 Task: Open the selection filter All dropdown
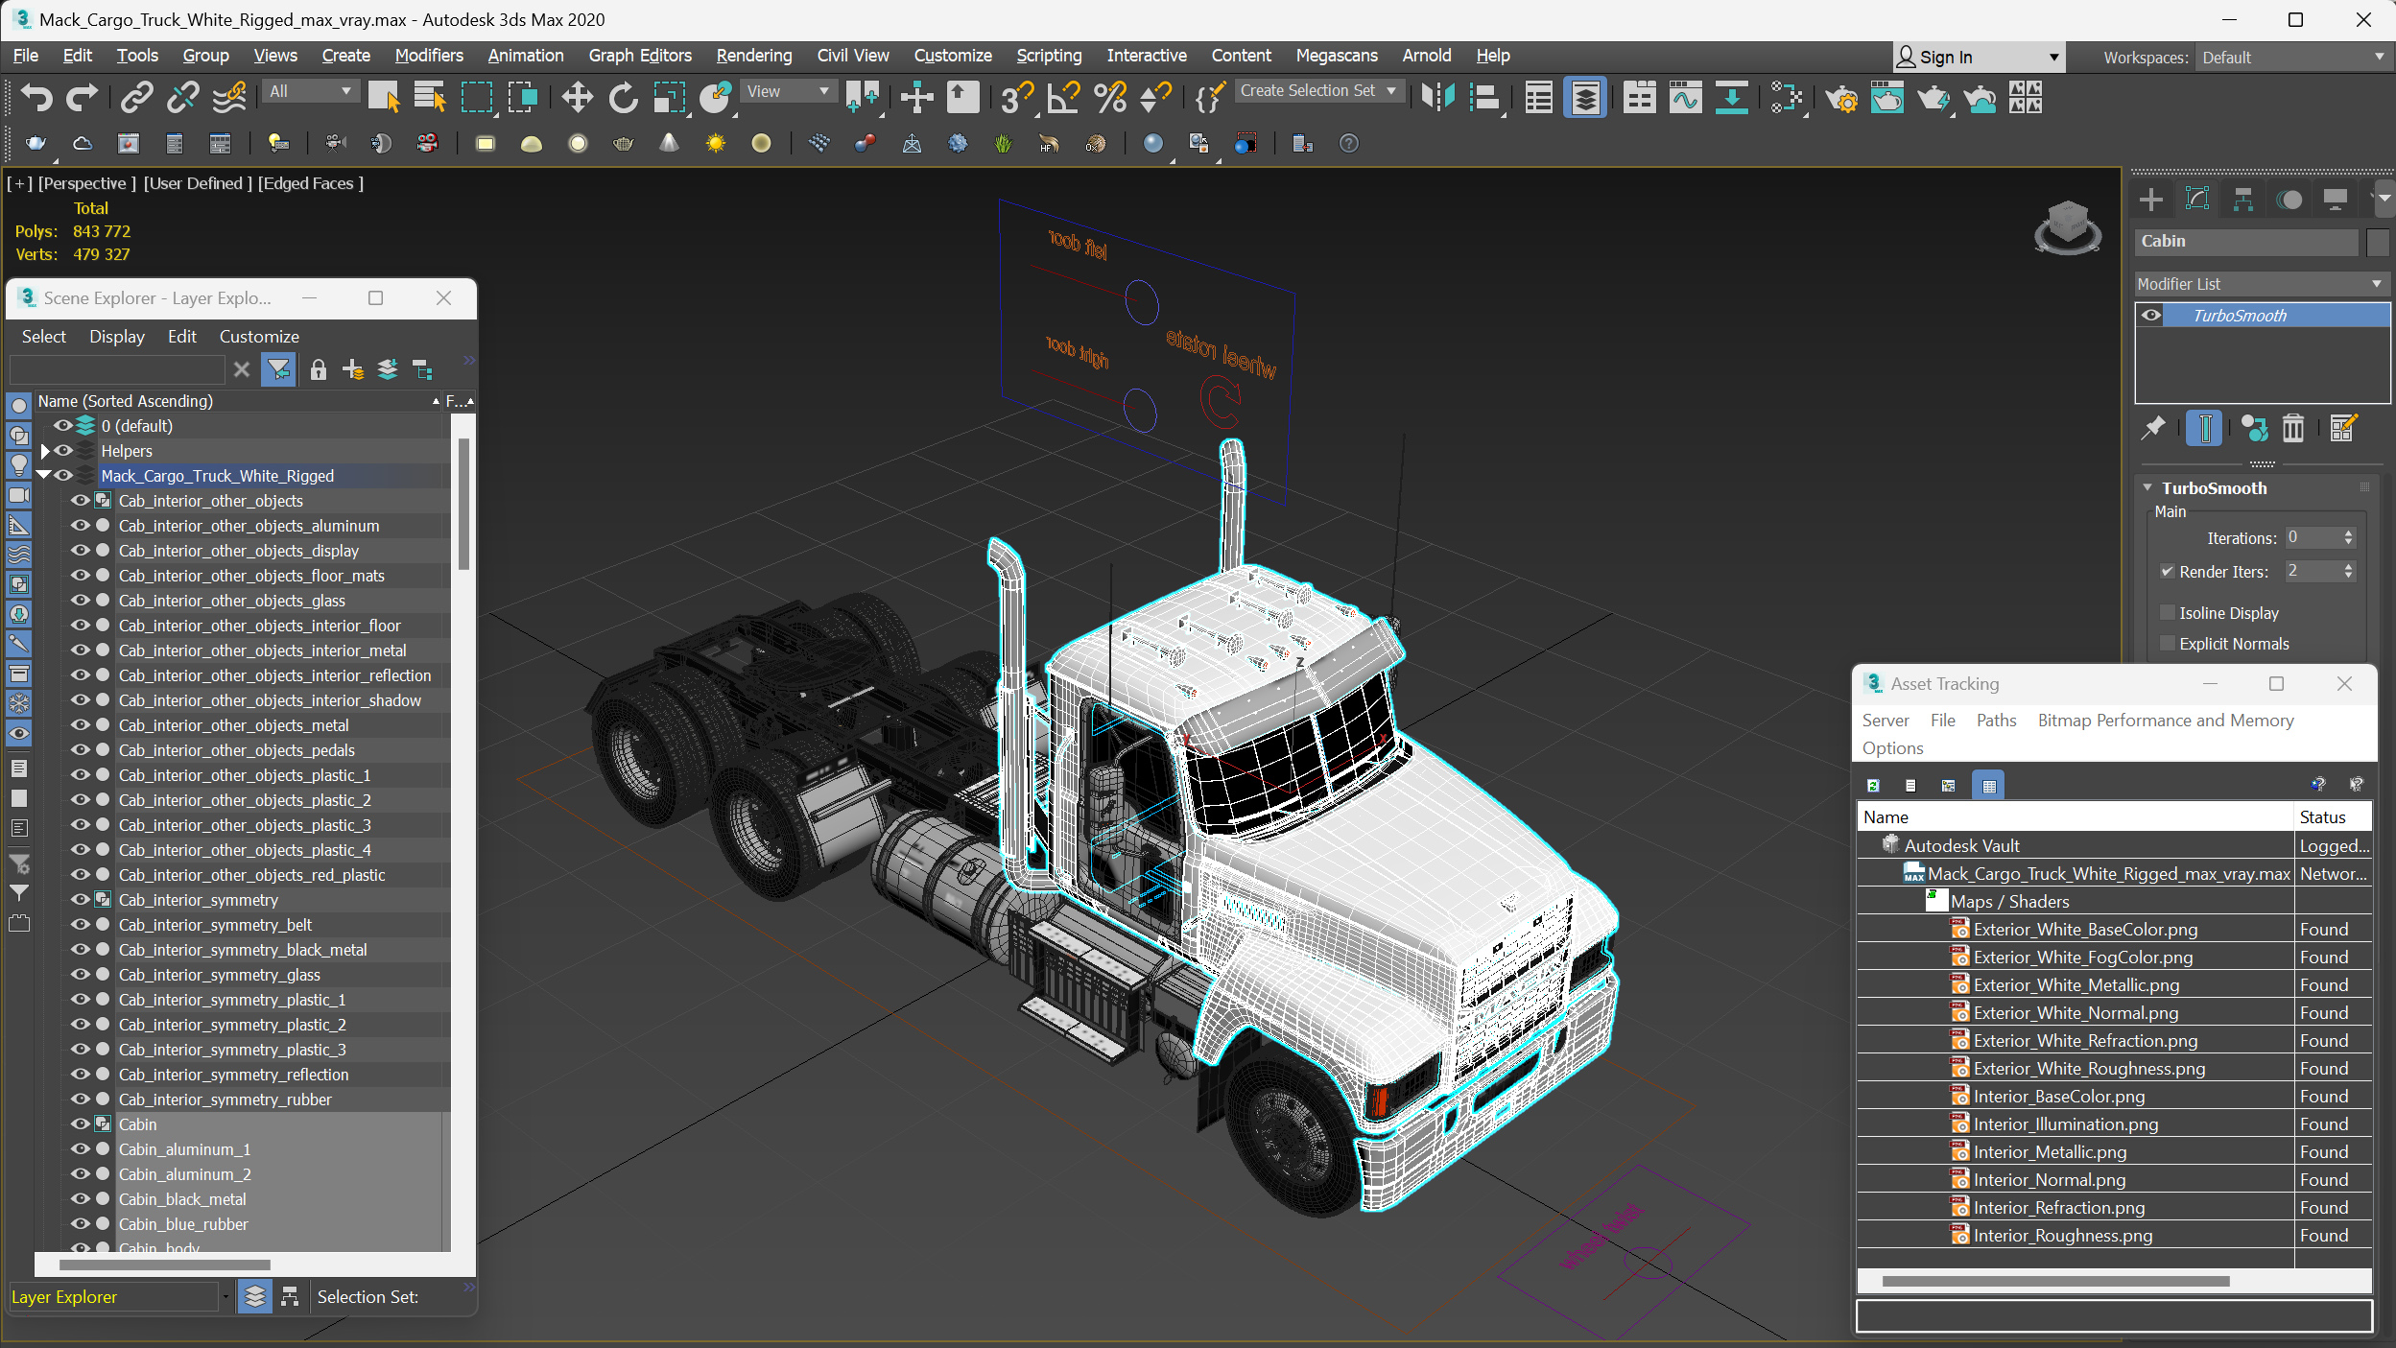tap(310, 91)
